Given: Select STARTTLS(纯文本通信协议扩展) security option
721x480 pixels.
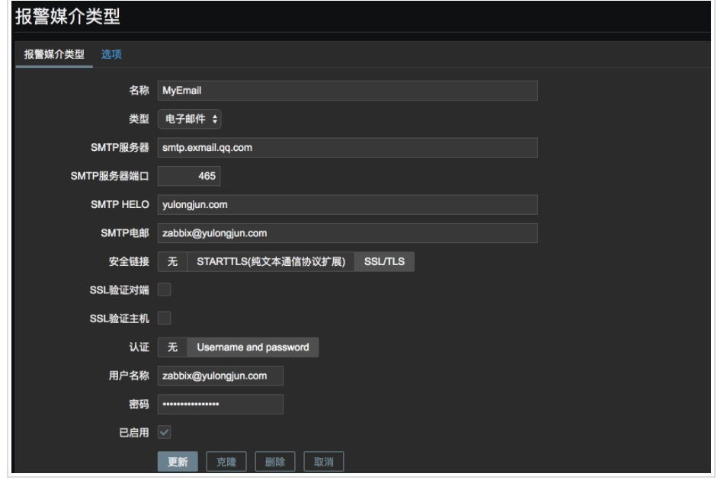Looking at the screenshot, I should click(271, 261).
